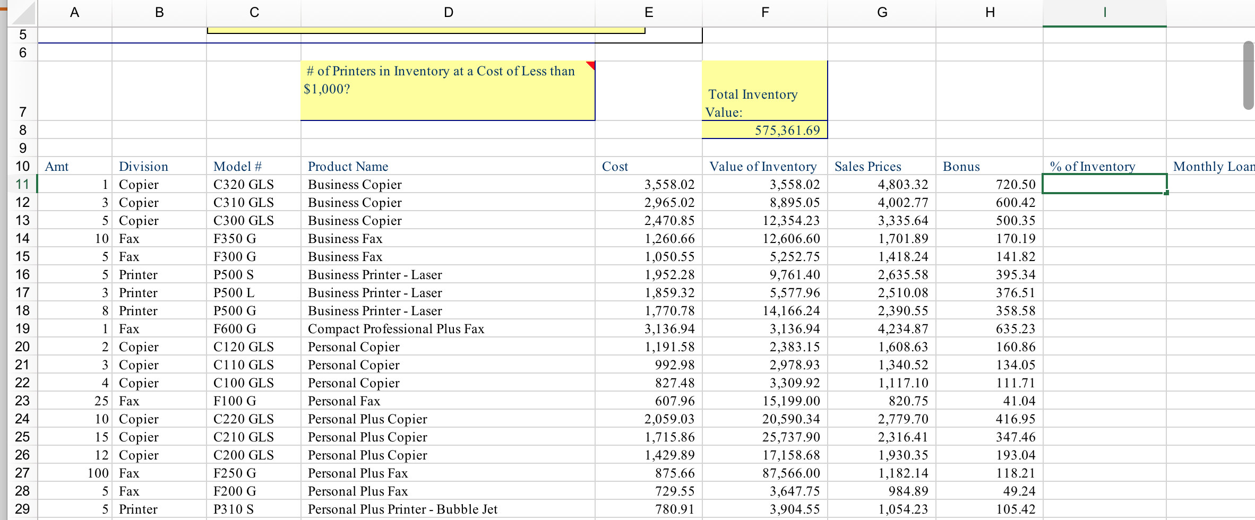The height and width of the screenshot is (520, 1255).
Task: Click the 'Sales Prices' header cell
Action: [868, 166]
